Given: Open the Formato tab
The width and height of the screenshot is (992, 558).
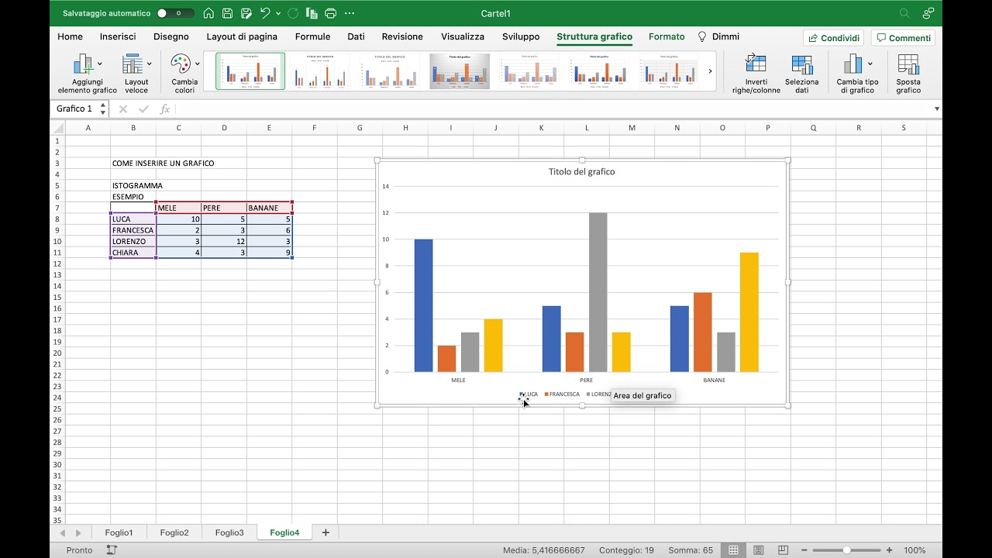Looking at the screenshot, I should (666, 36).
